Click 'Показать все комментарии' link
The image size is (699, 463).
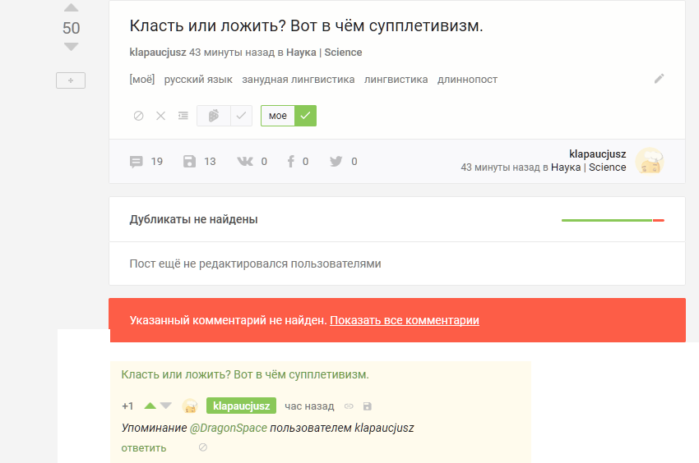click(x=405, y=320)
